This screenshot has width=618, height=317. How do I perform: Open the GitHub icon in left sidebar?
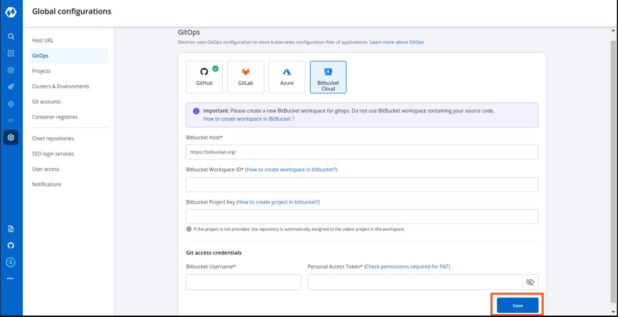11,245
